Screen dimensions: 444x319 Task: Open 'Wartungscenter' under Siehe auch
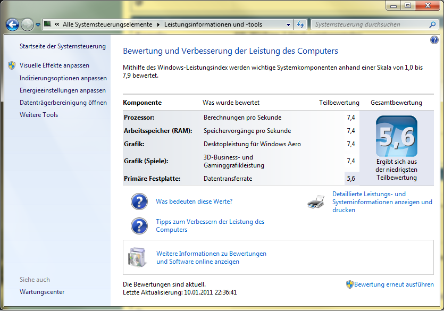pyautogui.click(x=42, y=292)
